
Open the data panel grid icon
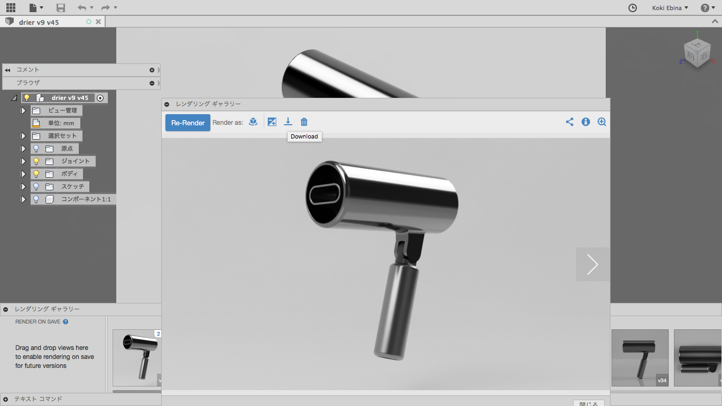pyautogui.click(x=11, y=7)
